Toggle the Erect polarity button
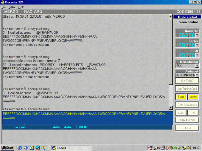Image resolution: width=202 pixels, height=151 pixels. tap(181, 97)
